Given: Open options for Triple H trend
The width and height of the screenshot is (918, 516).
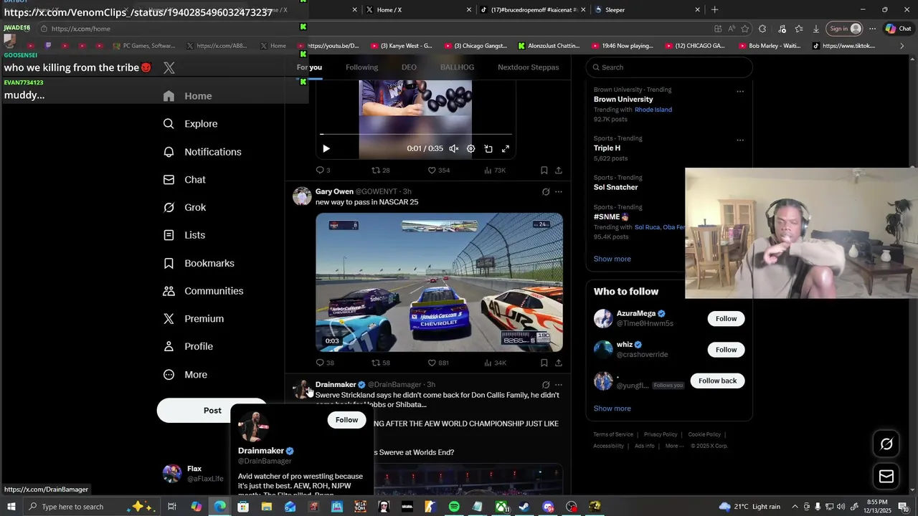Looking at the screenshot, I should click(x=740, y=140).
